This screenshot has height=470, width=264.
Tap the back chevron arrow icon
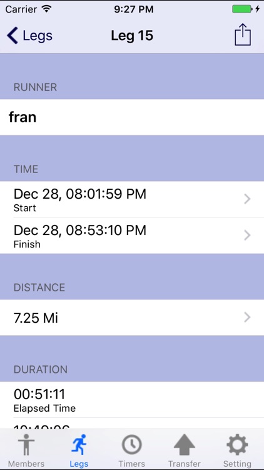13,35
